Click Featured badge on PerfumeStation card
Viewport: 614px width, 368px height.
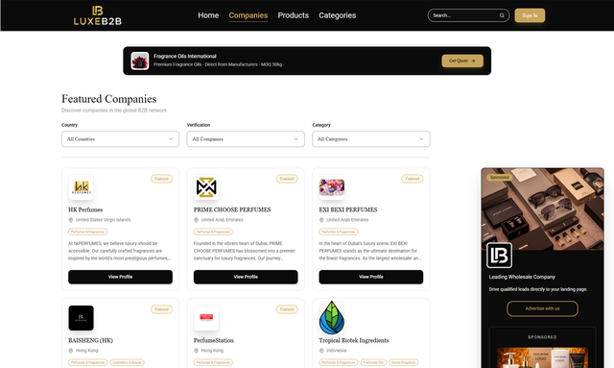point(287,309)
